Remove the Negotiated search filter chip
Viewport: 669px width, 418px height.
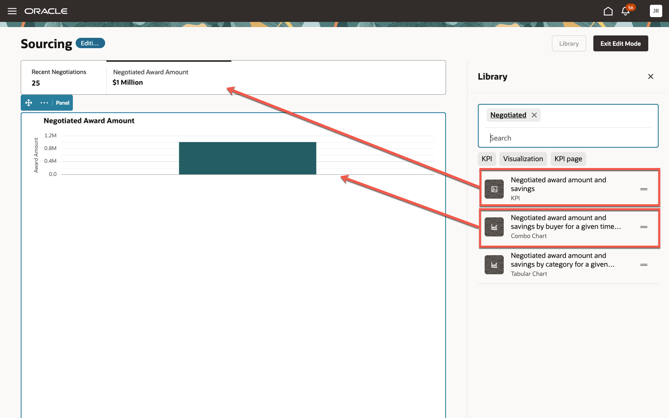[534, 115]
